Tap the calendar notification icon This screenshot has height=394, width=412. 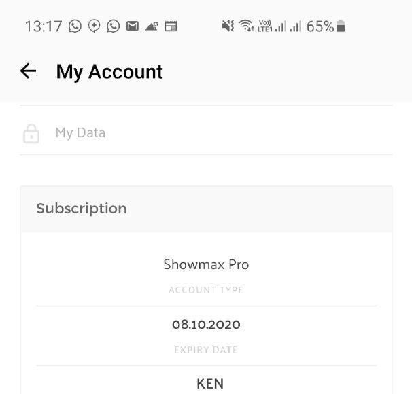click(x=171, y=26)
